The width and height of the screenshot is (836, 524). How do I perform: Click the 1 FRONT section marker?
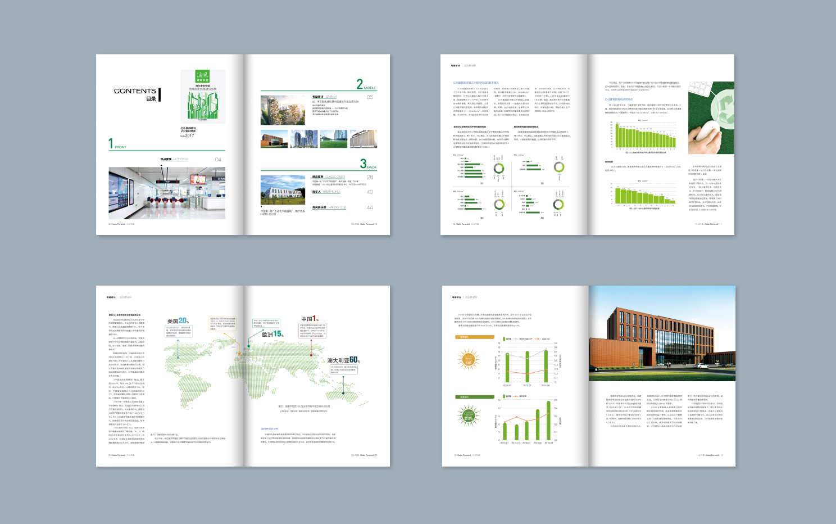[117, 144]
